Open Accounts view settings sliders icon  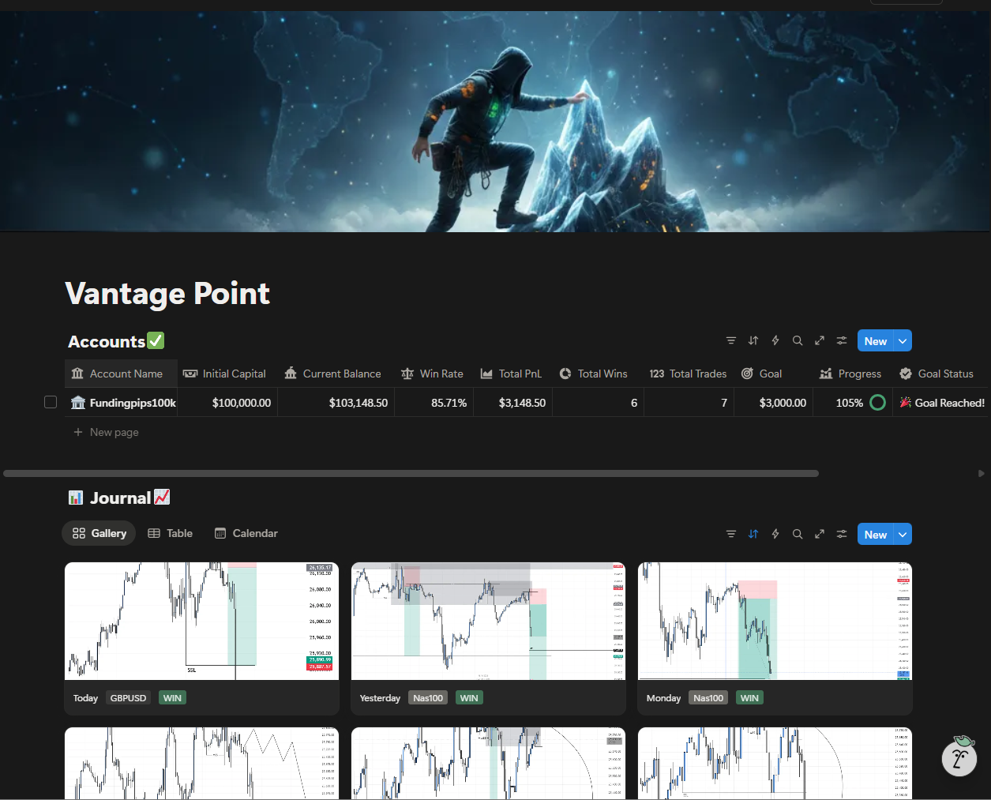pyautogui.click(x=842, y=340)
